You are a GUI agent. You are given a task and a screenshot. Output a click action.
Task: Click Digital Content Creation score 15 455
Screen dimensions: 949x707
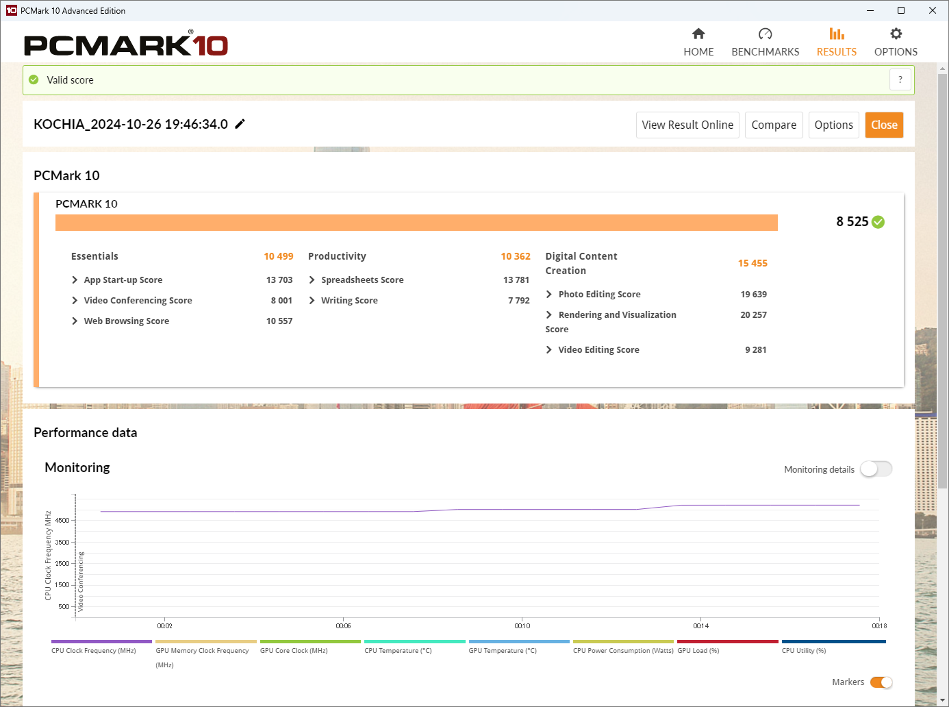pyautogui.click(x=752, y=263)
